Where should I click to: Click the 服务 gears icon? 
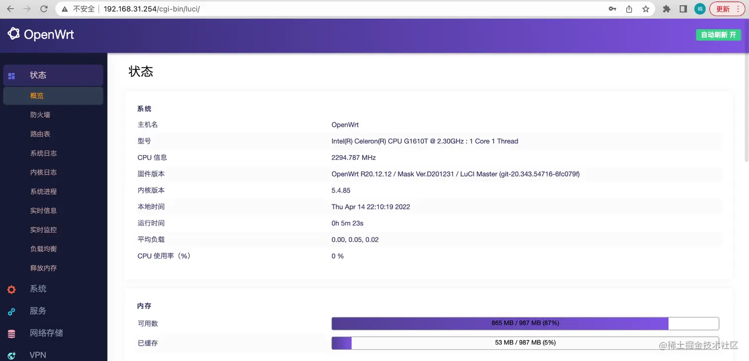[11, 311]
